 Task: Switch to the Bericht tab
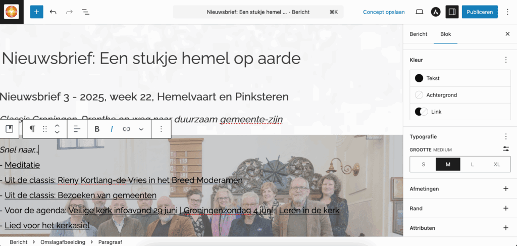point(418,34)
